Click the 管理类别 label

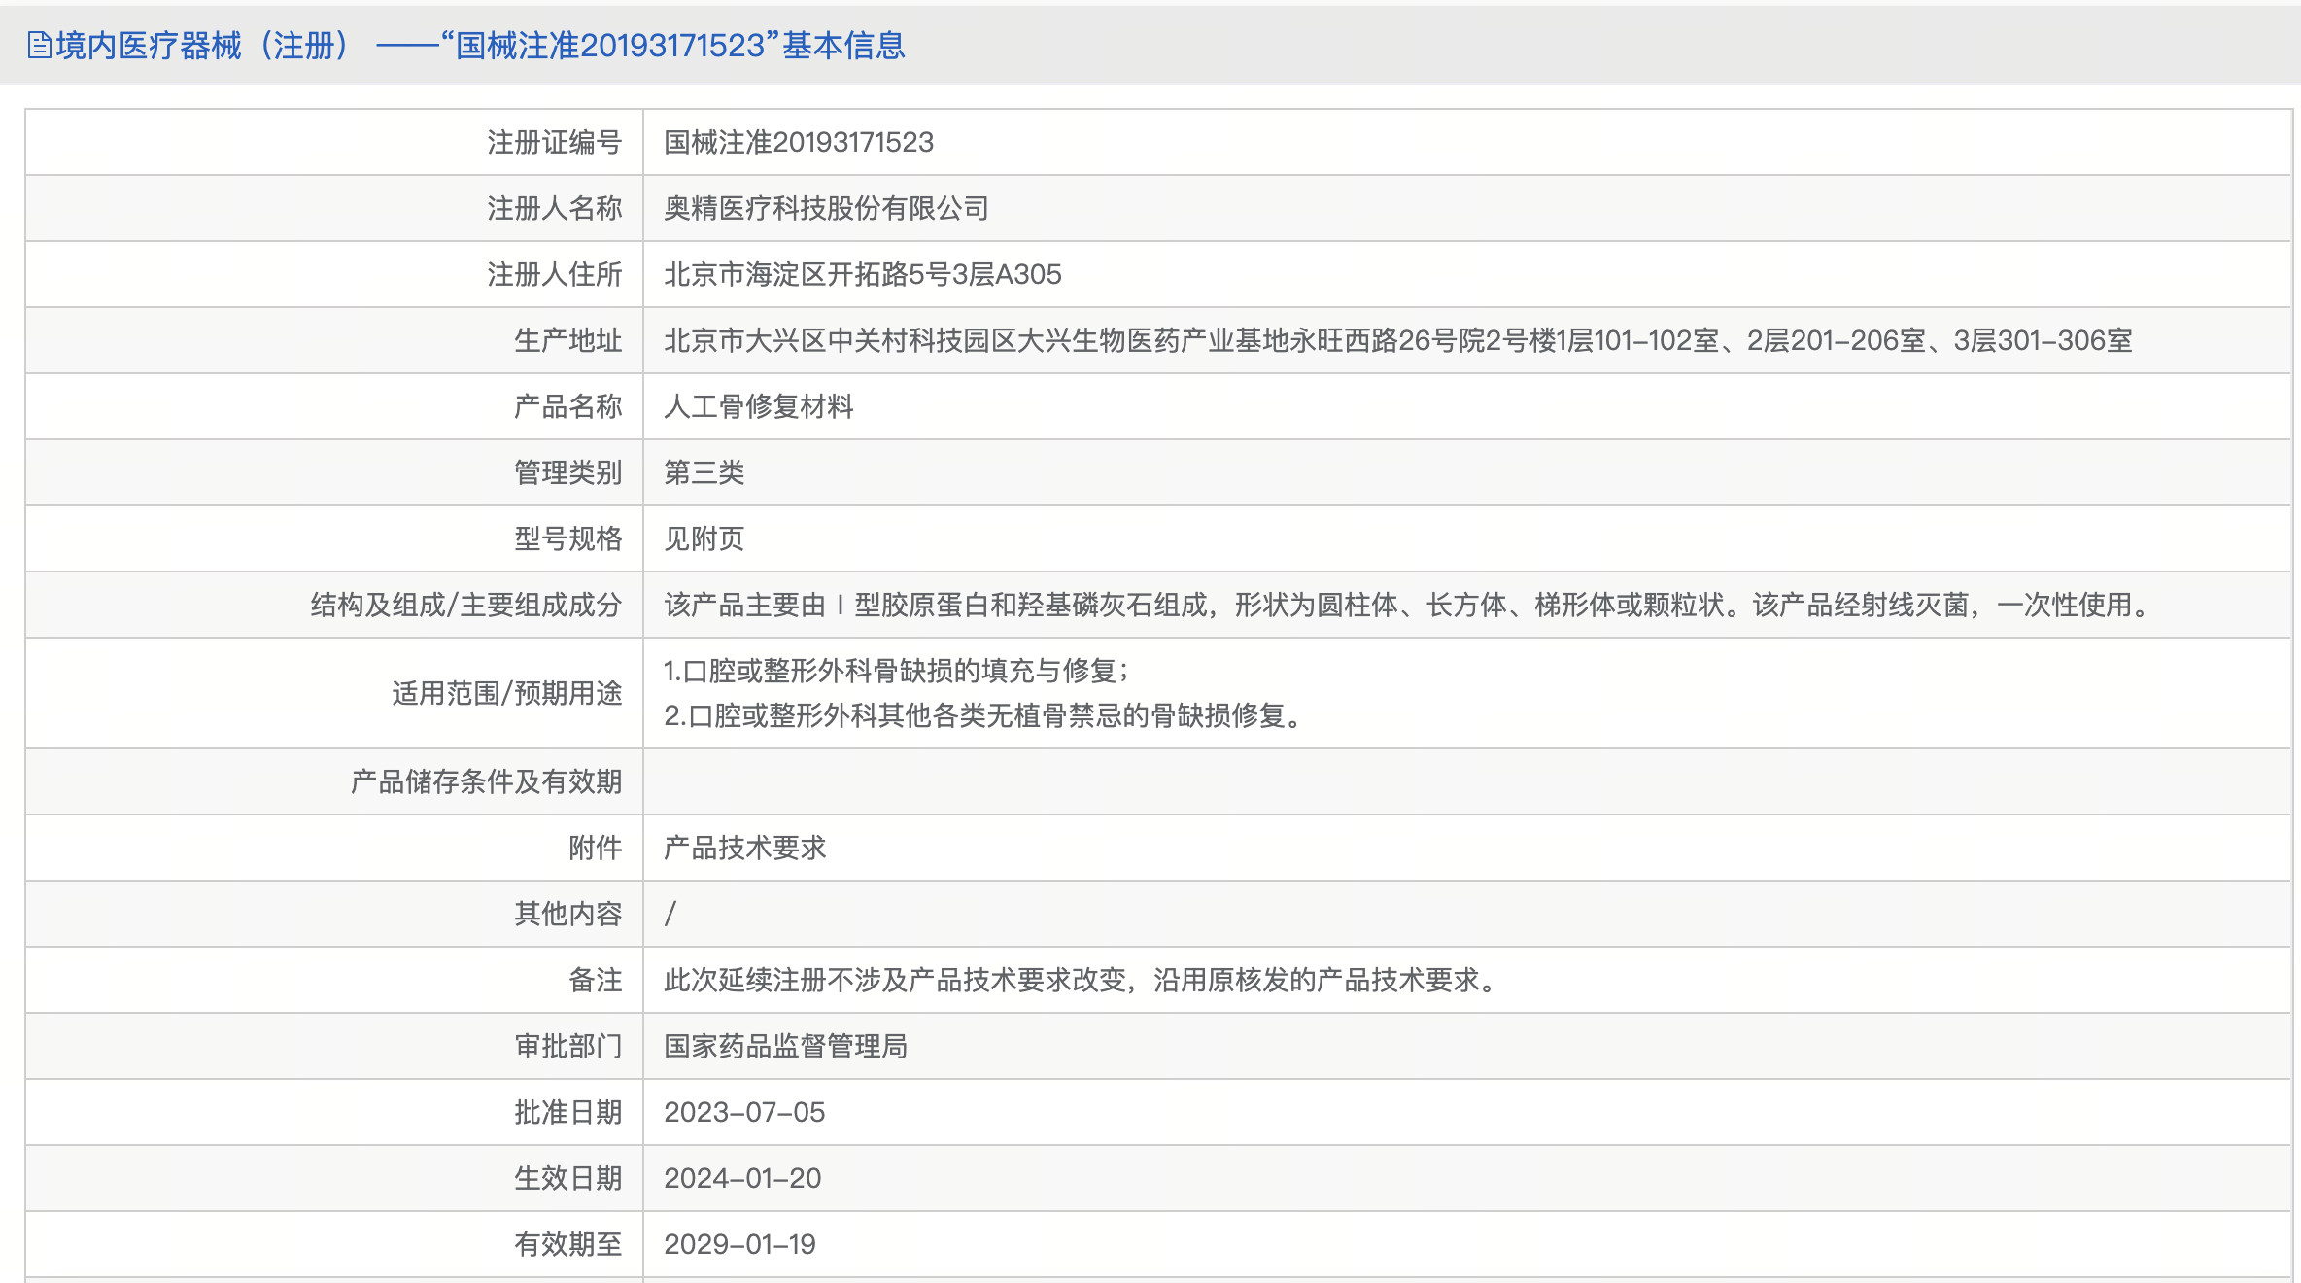pos(567,472)
